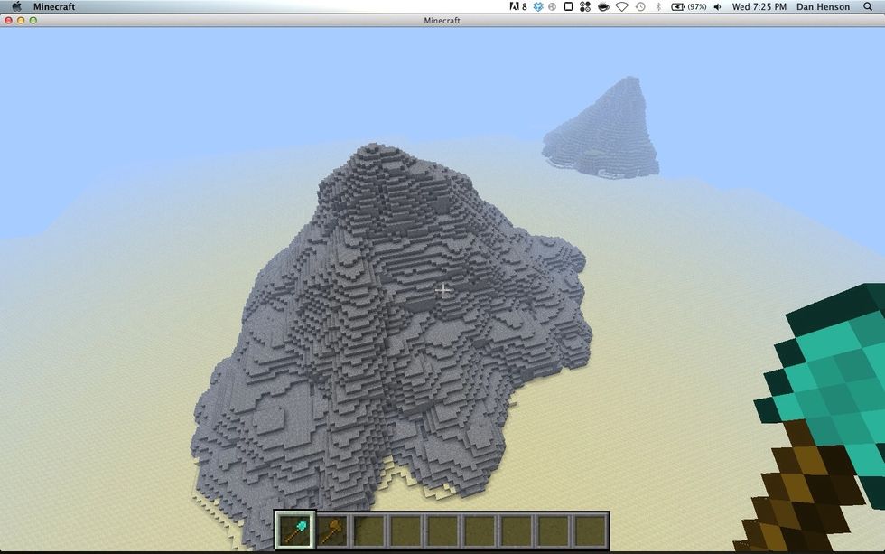Open Time Machine menu bar icon

[640, 6]
